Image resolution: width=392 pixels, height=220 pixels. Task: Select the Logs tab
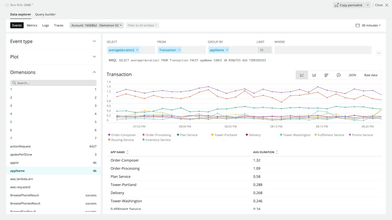pos(45,25)
